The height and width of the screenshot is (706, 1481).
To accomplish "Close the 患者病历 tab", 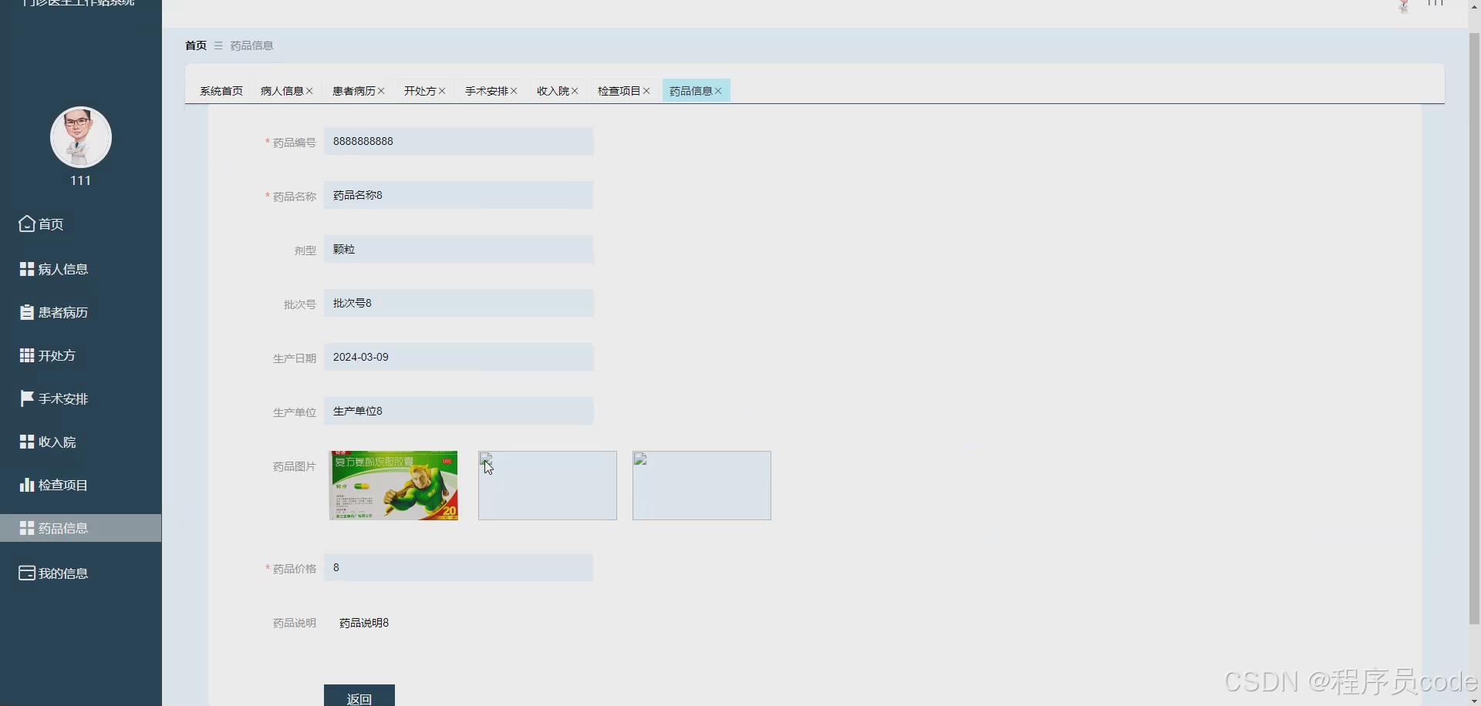I will click(x=381, y=91).
